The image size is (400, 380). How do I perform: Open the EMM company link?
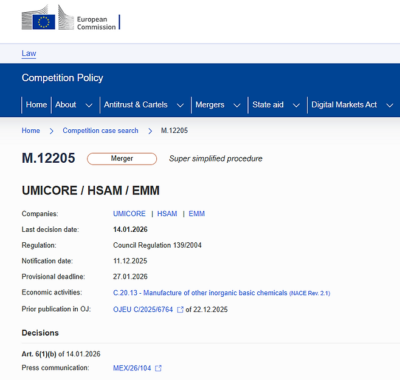coord(197,214)
